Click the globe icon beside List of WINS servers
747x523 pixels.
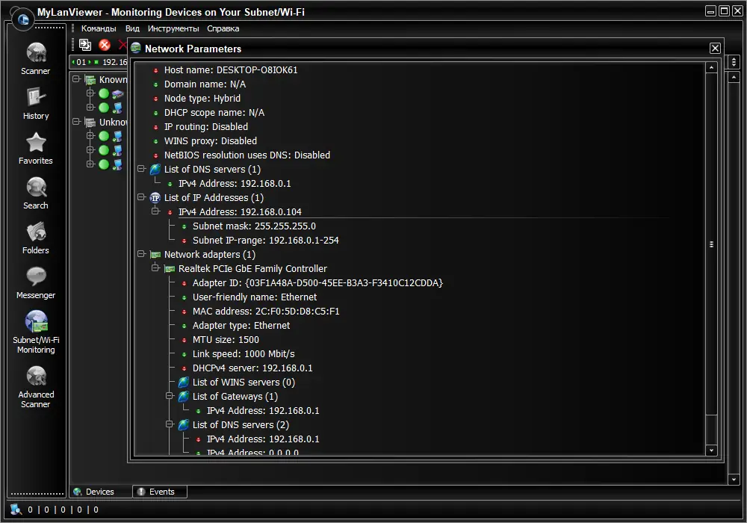[184, 382]
